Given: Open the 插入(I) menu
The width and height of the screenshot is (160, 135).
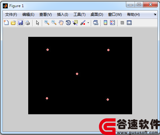Looking at the screenshot, I should point(63,15).
